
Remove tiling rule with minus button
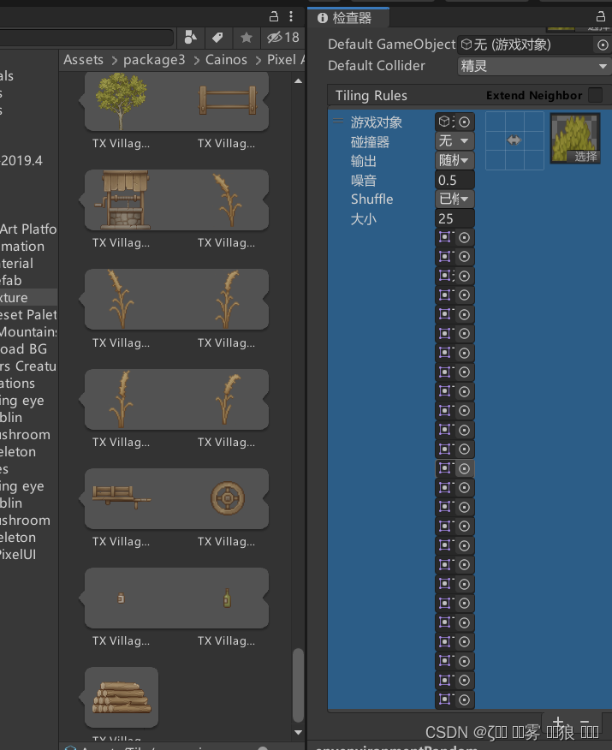pos(585,723)
